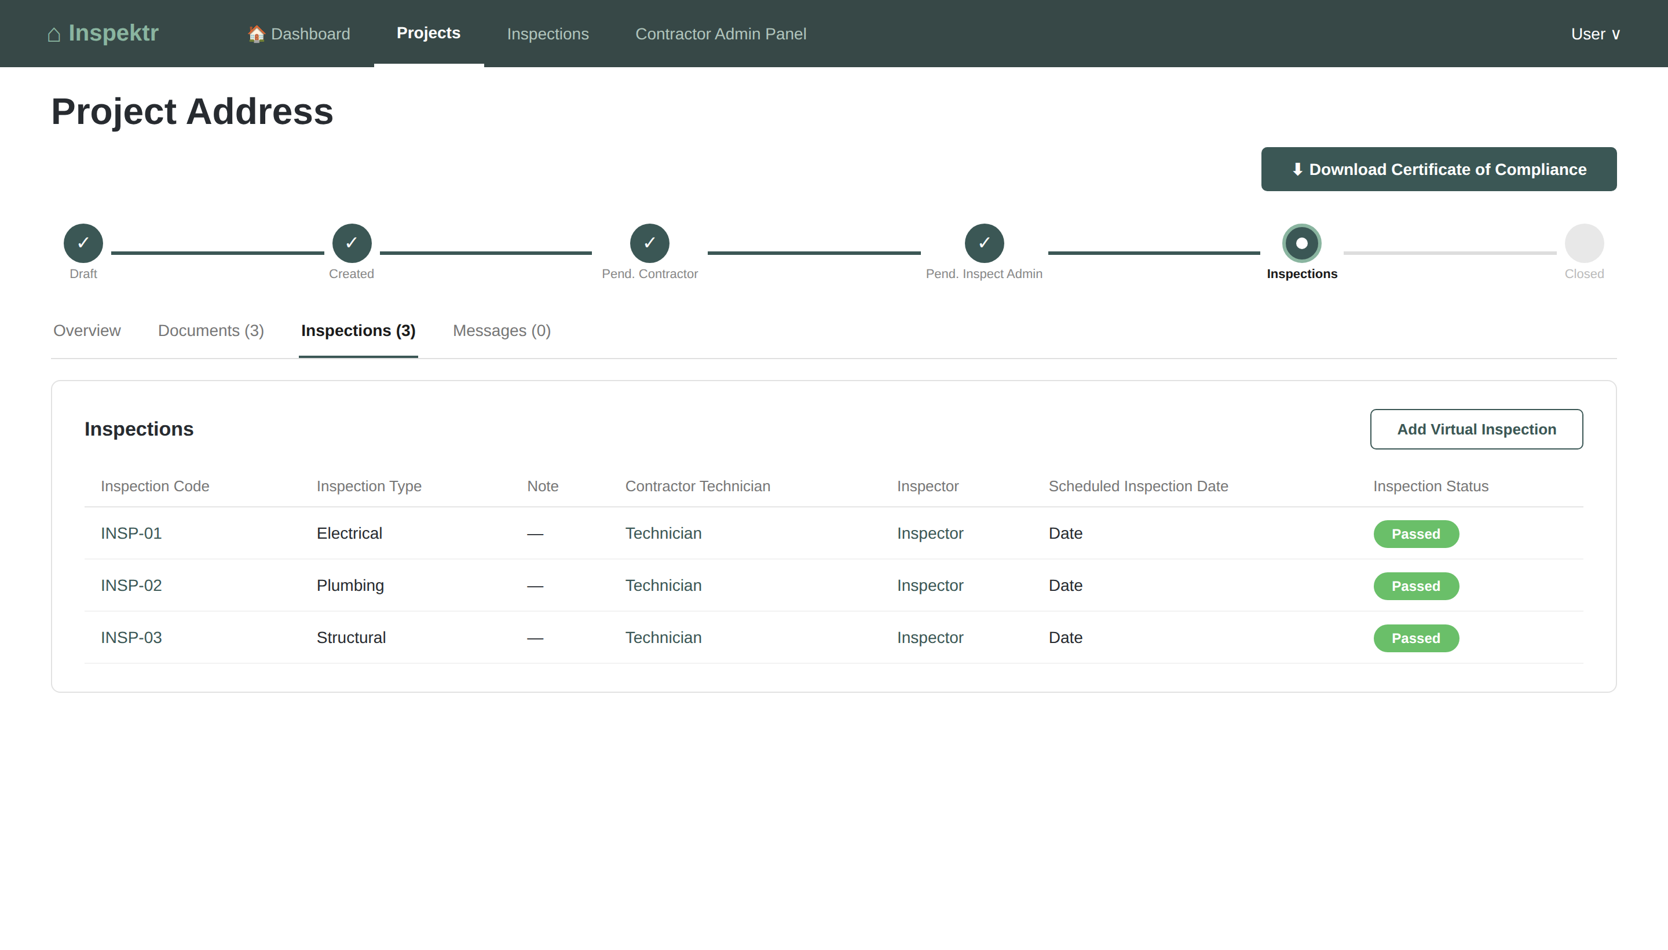Image resolution: width=1668 pixels, height=950 pixels.
Task: Click the Inspektr home logo icon
Action: click(54, 34)
